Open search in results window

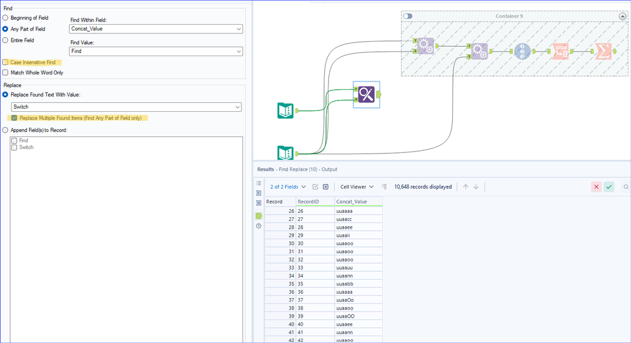[x=626, y=187]
